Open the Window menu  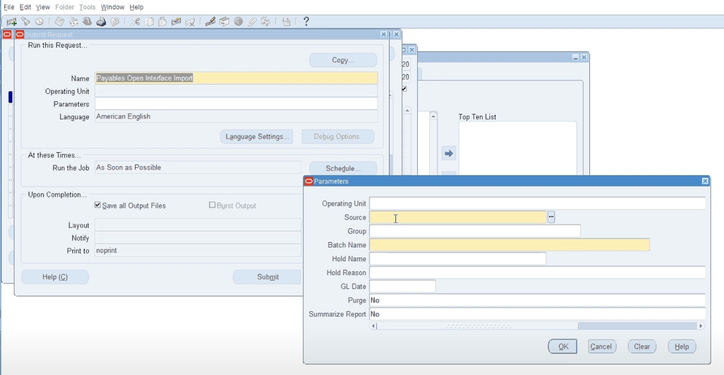[x=112, y=7]
